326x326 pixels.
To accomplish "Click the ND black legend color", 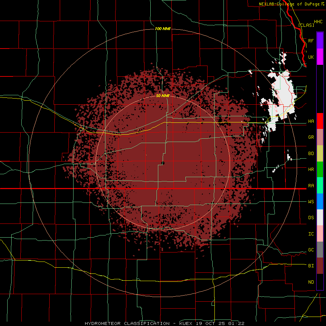I will pyautogui.click(x=320, y=282).
